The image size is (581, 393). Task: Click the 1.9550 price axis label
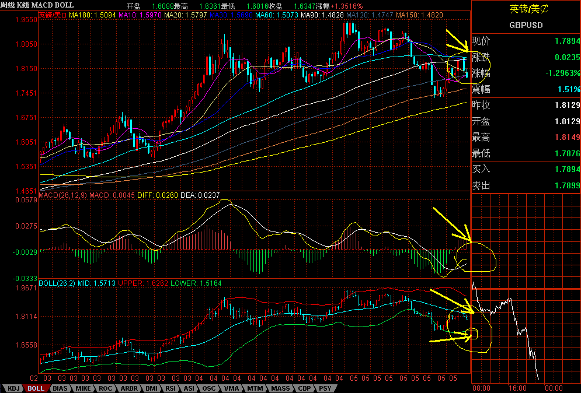tap(26, 20)
